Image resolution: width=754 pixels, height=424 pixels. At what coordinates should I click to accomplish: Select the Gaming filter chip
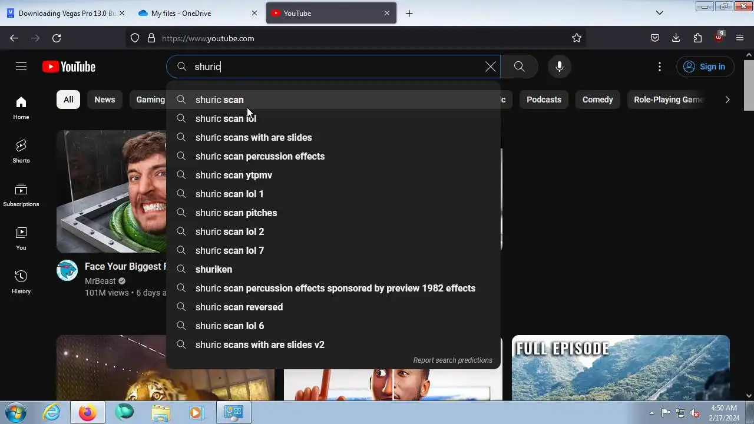coord(150,100)
